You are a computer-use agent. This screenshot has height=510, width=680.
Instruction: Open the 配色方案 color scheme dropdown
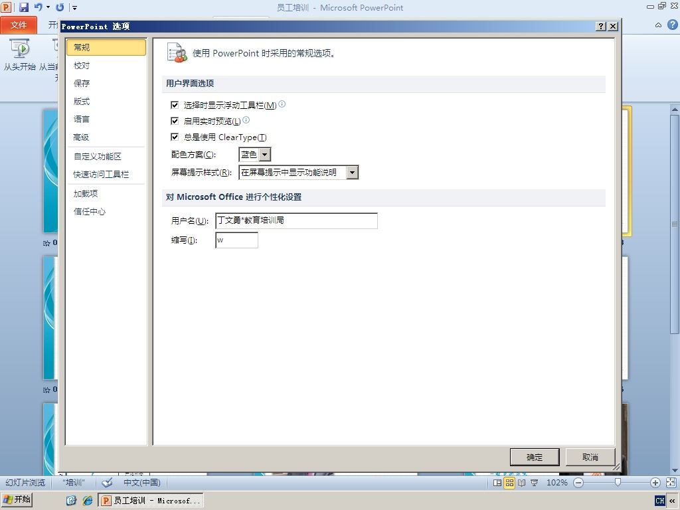click(x=265, y=154)
